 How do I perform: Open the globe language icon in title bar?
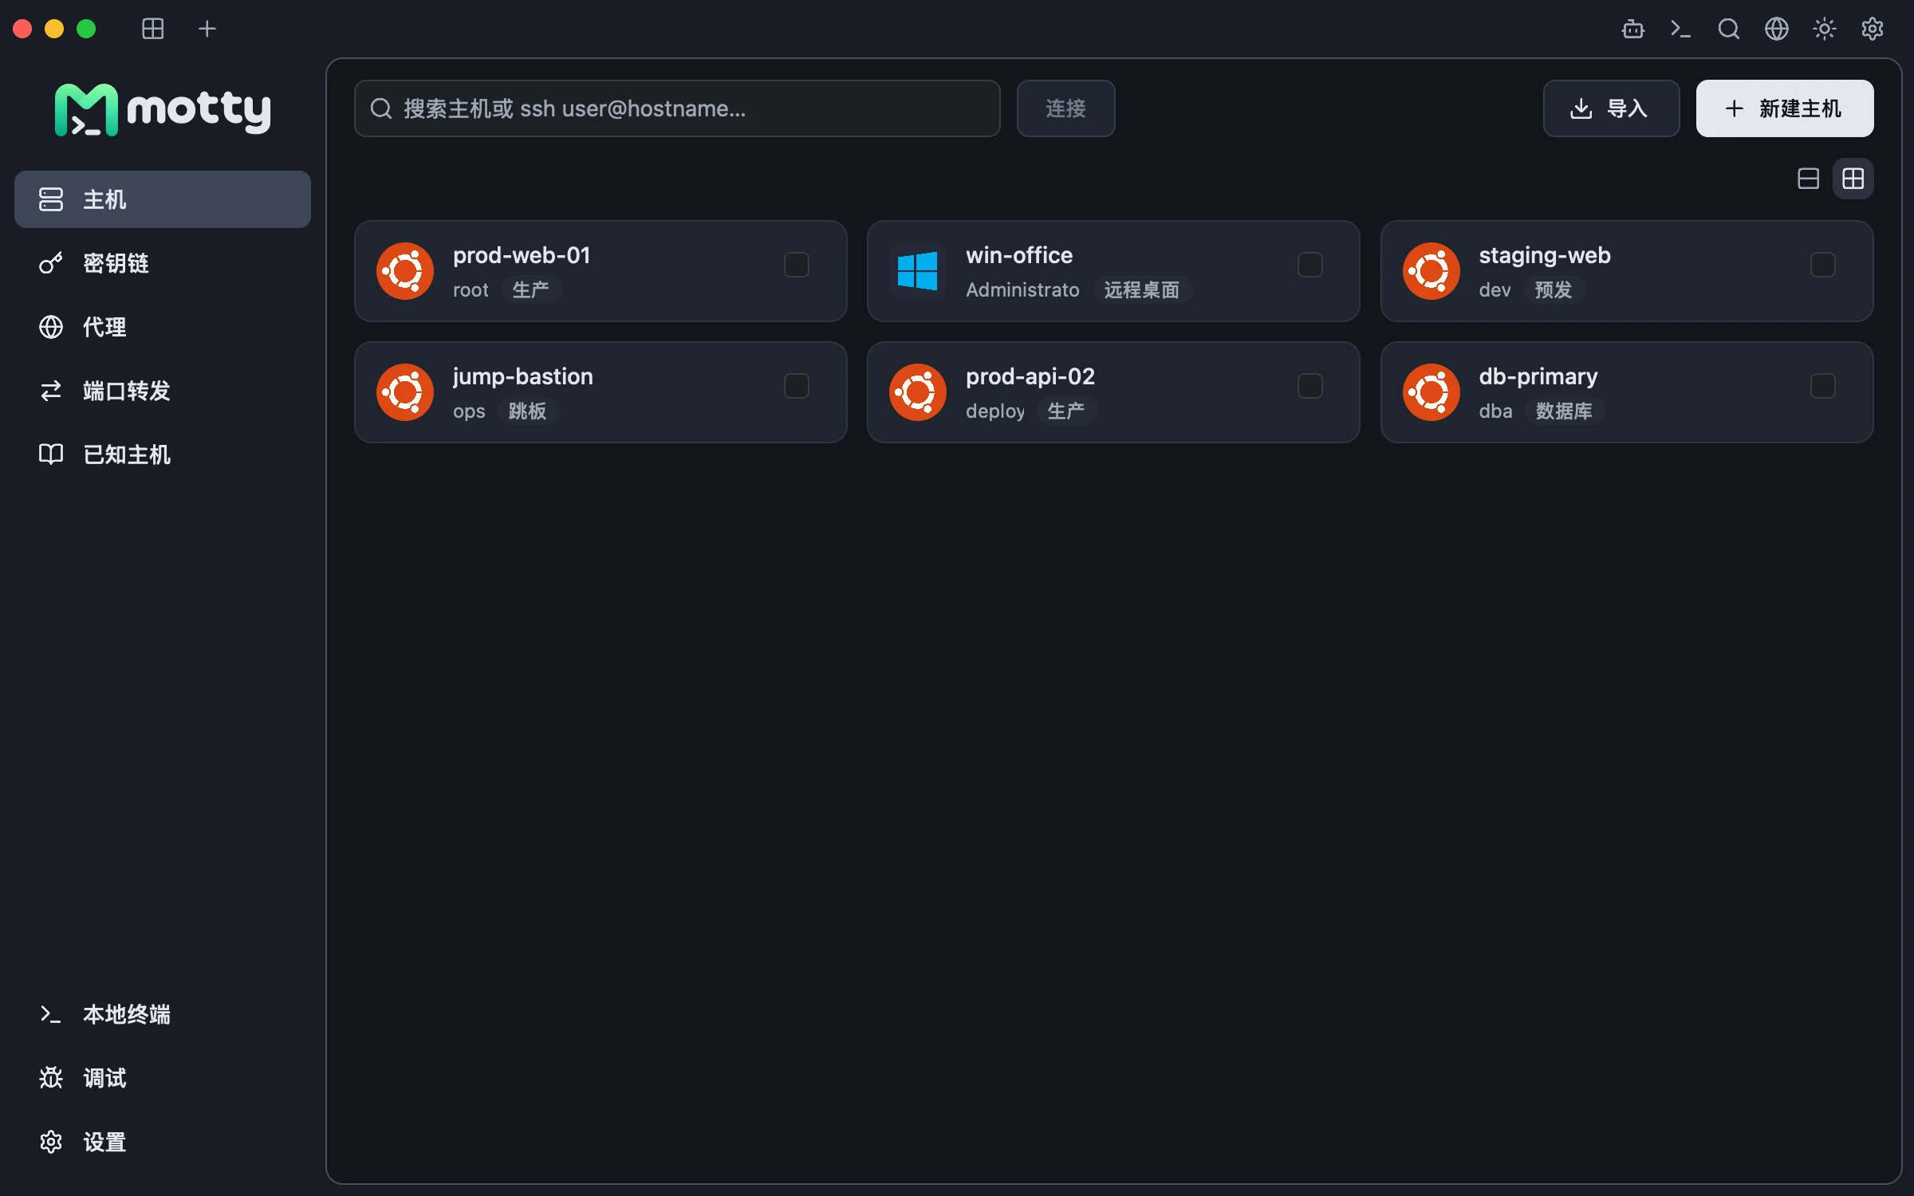[x=1776, y=30]
